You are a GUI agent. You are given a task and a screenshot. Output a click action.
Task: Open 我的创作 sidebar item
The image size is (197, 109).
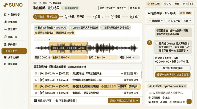[x=11, y=44]
